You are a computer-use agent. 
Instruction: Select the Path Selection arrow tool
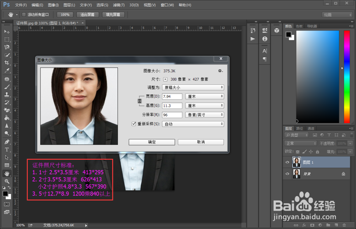tap(7, 157)
